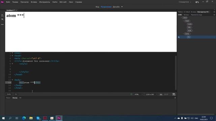Click the Live View options arrows icon

point(2,19)
